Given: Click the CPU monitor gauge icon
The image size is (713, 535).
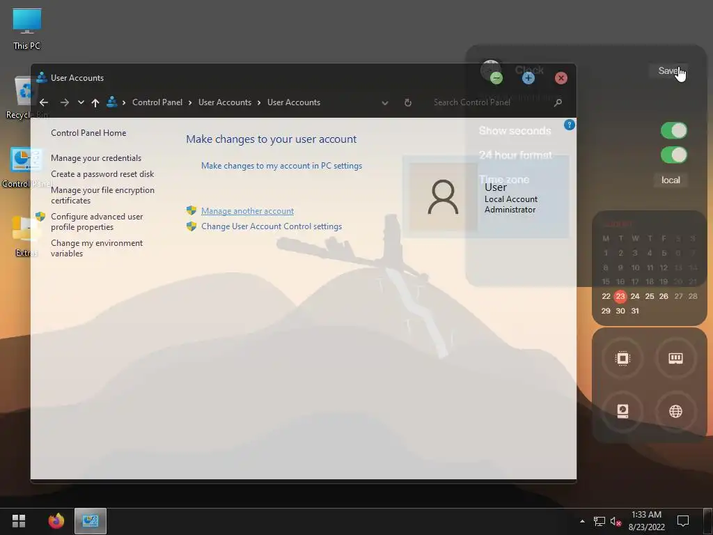Looking at the screenshot, I should tap(622, 359).
